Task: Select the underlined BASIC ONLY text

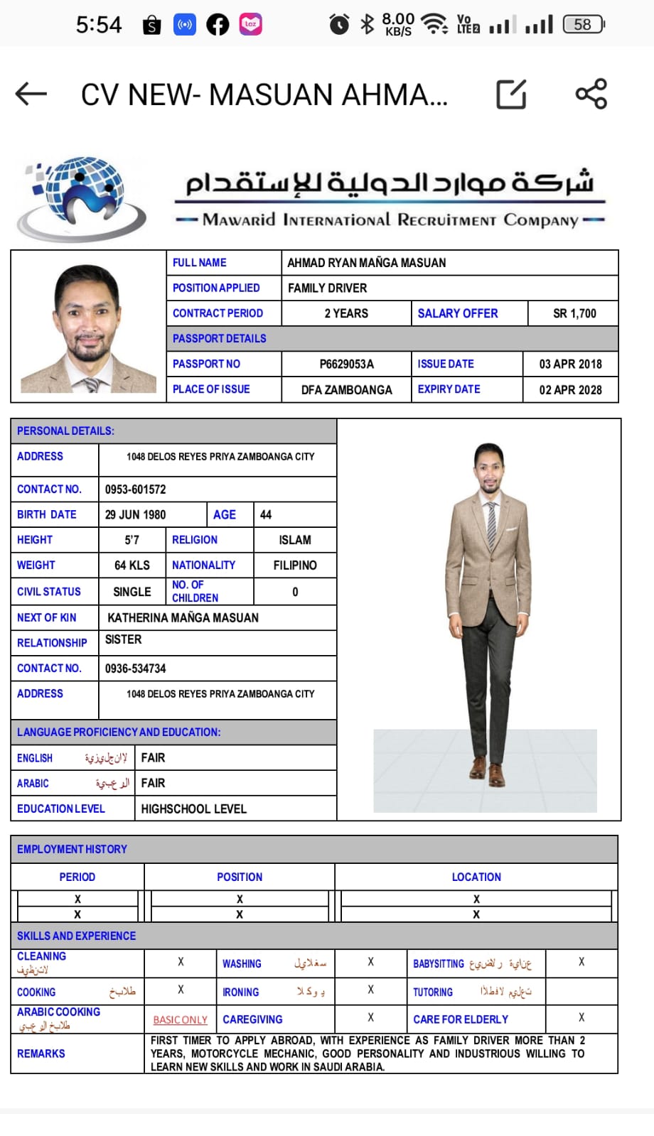Action: click(181, 1020)
